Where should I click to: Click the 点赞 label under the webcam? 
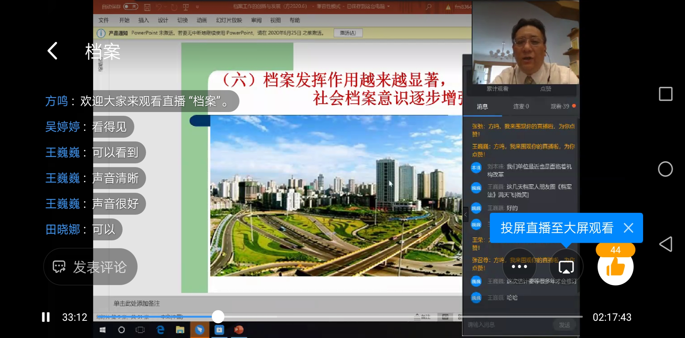pos(545,89)
